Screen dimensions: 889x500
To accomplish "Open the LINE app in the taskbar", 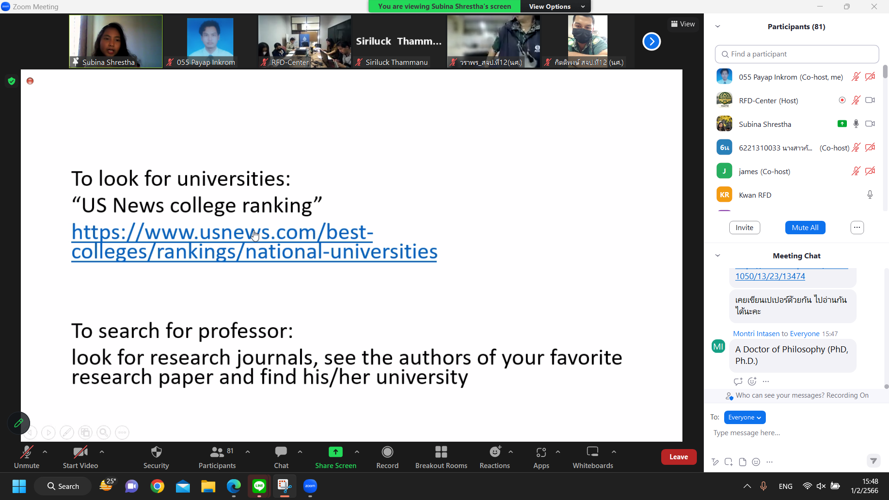I will tap(259, 486).
